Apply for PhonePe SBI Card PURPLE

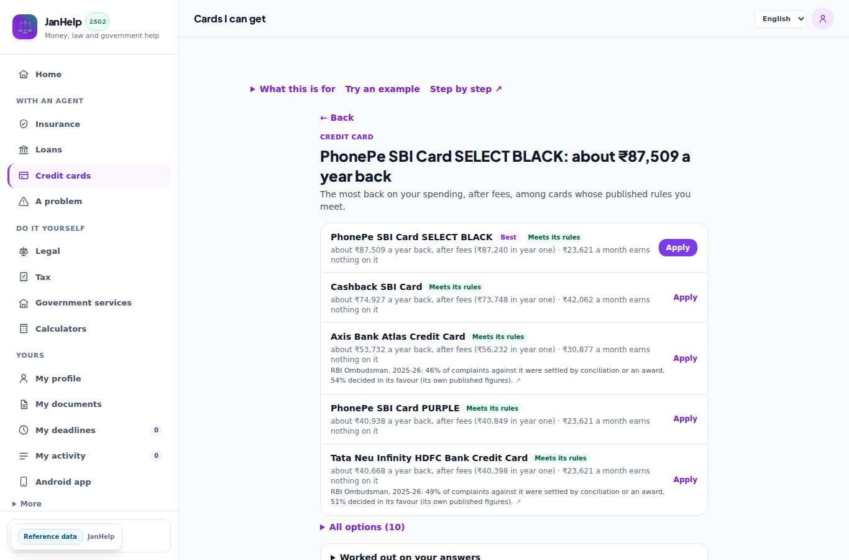tap(686, 419)
